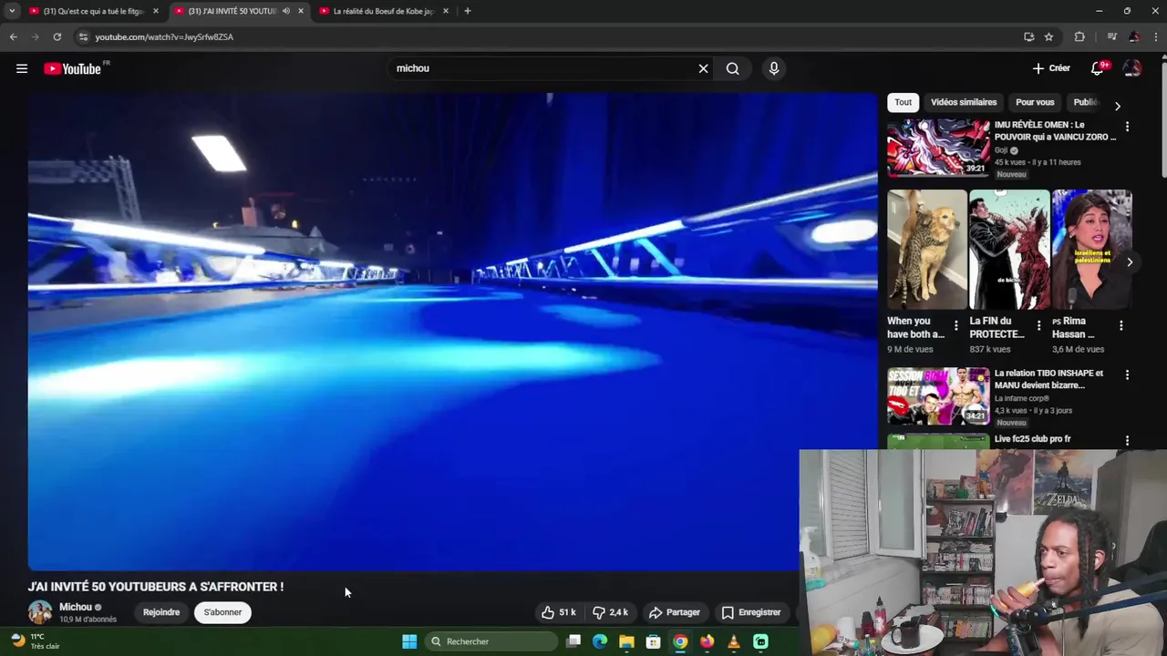Open the Créer upload menu

coord(1051,68)
